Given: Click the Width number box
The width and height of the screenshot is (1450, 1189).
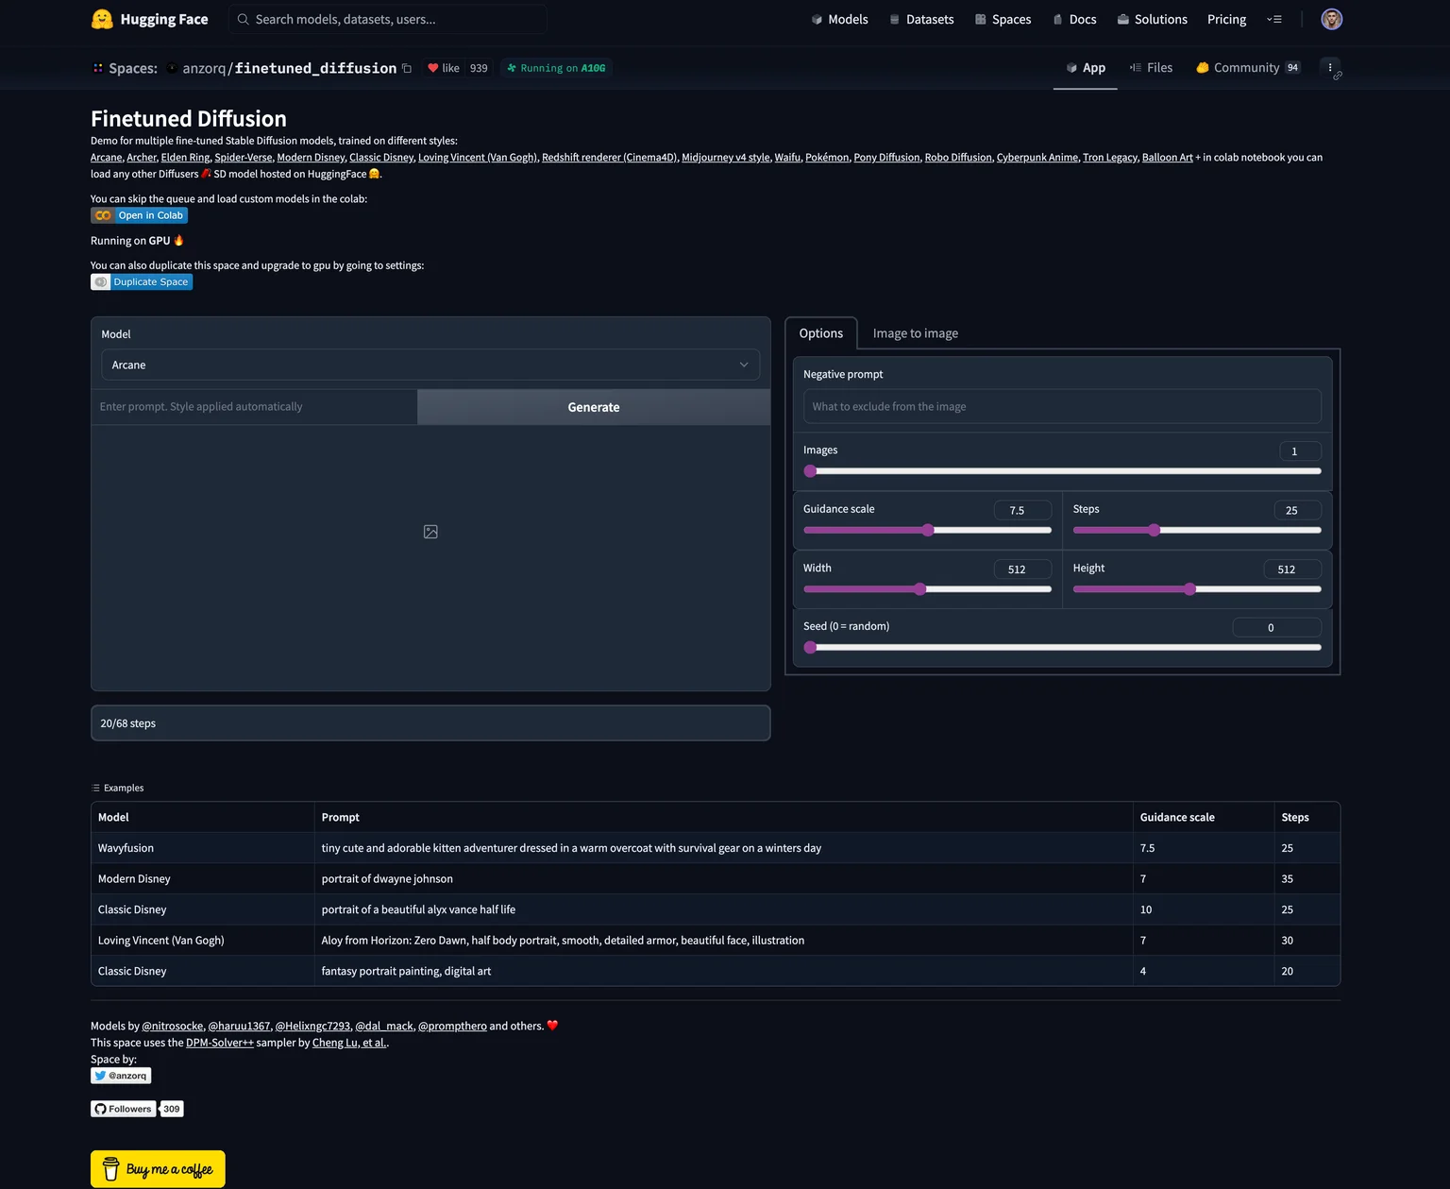Looking at the screenshot, I should (1022, 569).
